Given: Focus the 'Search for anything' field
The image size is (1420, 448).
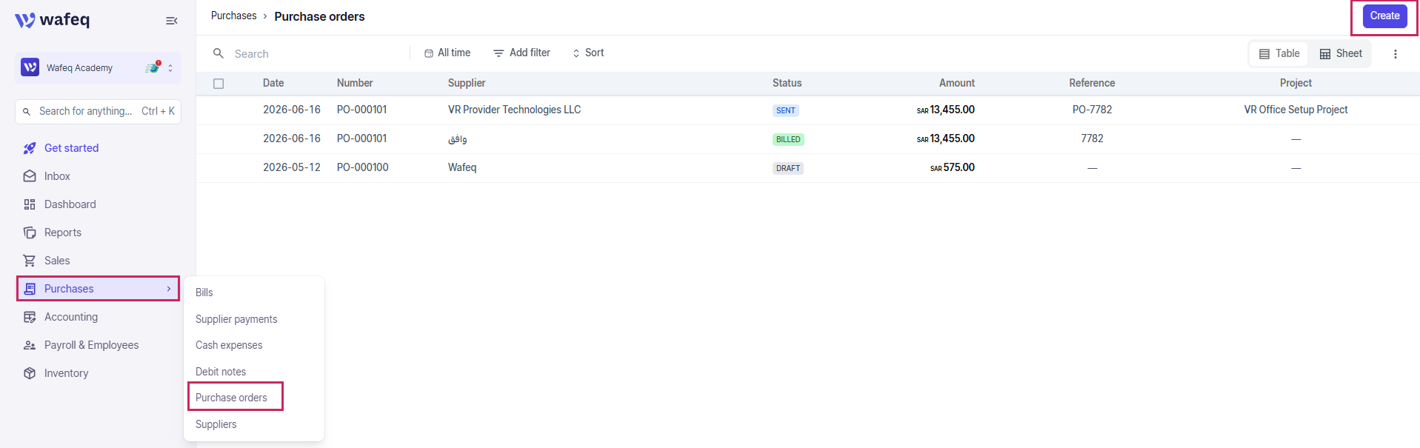Looking at the screenshot, I should [98, 111].
